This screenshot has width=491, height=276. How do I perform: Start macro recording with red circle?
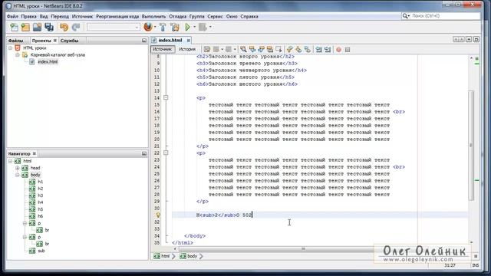(x=338, y=49)
